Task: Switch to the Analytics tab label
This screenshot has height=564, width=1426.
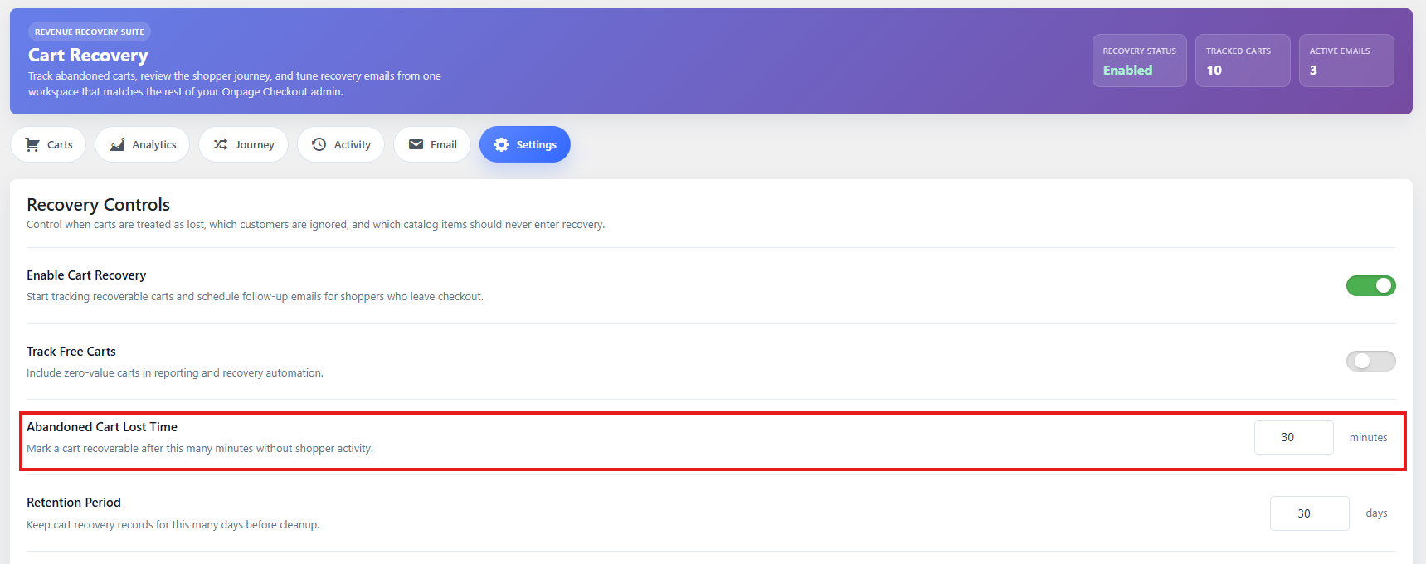Action: click(154, 144)
